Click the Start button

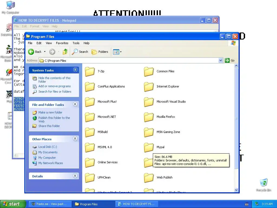13,204
